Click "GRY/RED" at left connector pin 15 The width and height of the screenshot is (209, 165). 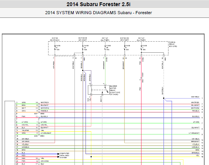tap(26, 142)
